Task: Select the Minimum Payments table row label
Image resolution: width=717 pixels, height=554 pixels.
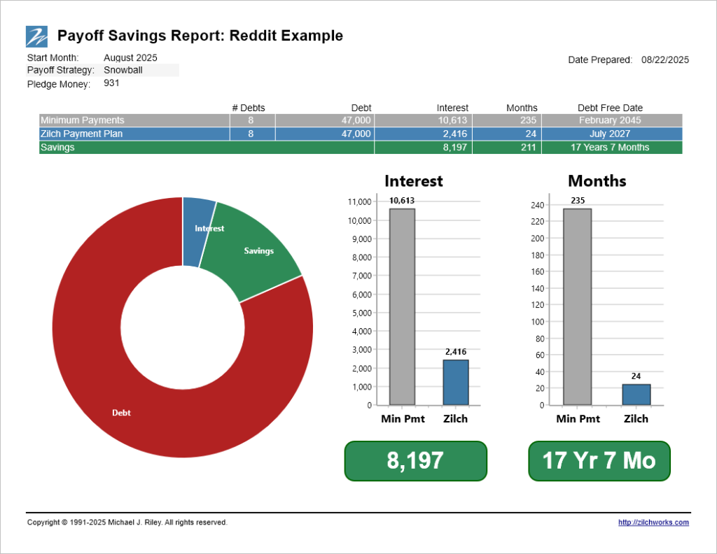Action: pos(82,120)
